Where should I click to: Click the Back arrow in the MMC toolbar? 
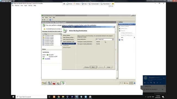(x=43, y=20)
